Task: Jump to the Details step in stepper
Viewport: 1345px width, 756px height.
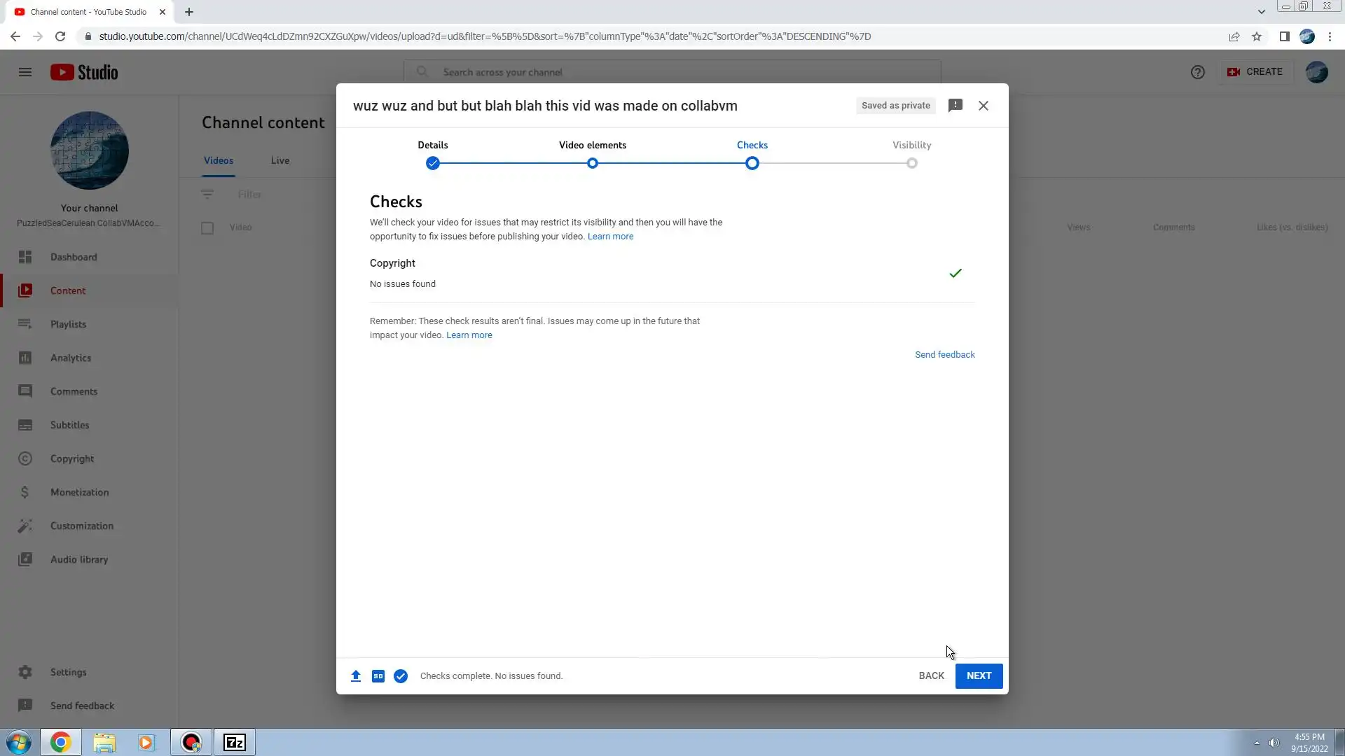Action: (433, 163)
